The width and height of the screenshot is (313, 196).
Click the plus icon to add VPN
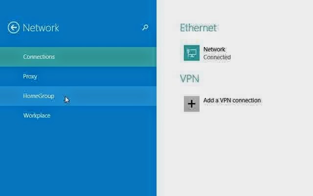click(x=192, y=104)
